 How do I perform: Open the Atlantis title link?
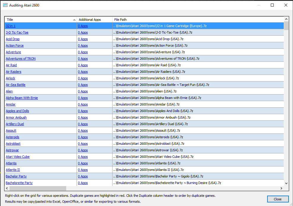click(x=11, y=163)
